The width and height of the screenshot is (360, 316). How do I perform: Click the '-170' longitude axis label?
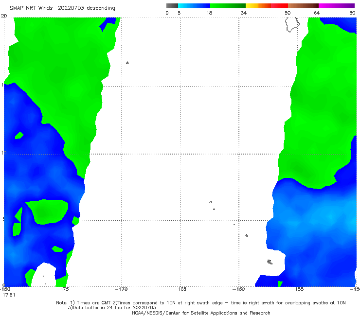[x=121, y=289]
